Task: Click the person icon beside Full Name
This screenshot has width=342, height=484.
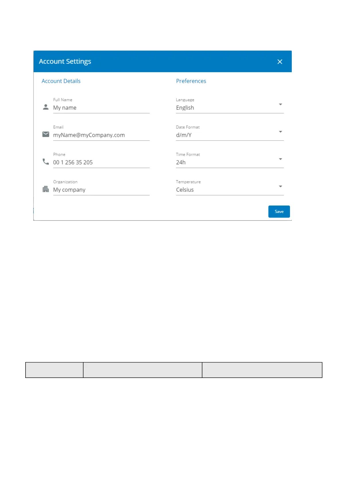Action: 46,107
